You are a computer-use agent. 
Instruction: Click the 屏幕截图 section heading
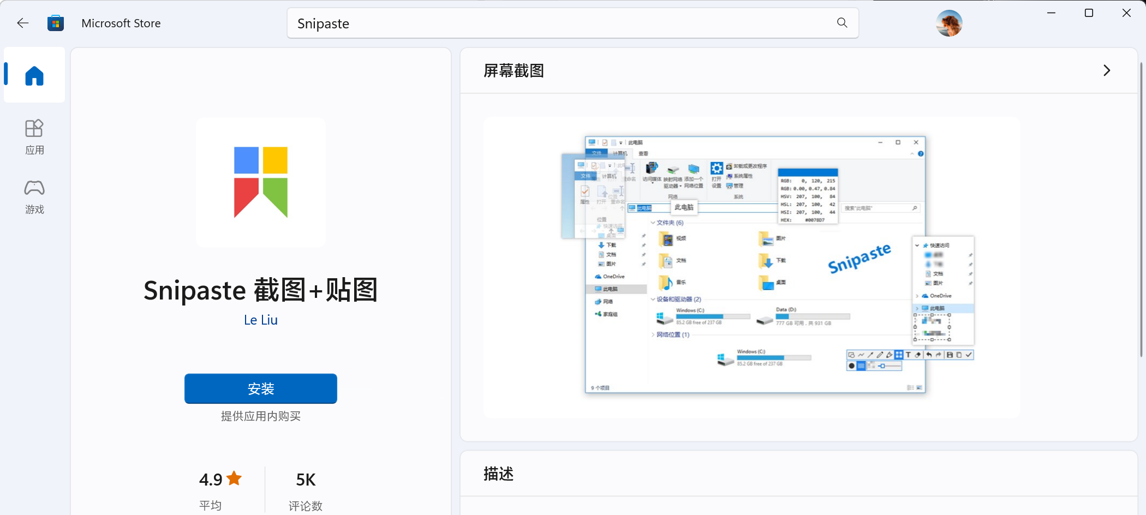(514, 71)
